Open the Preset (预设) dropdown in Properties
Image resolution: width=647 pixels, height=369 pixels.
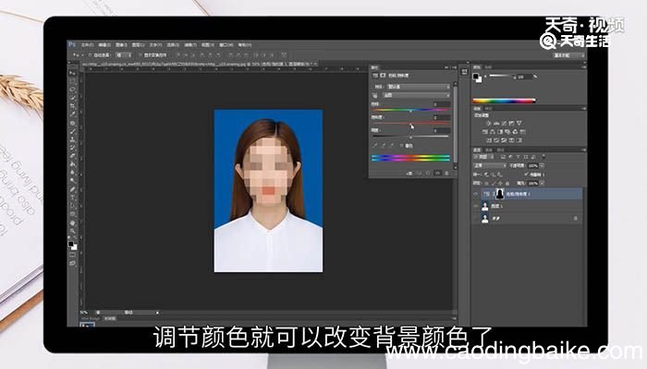click(418, 87)
